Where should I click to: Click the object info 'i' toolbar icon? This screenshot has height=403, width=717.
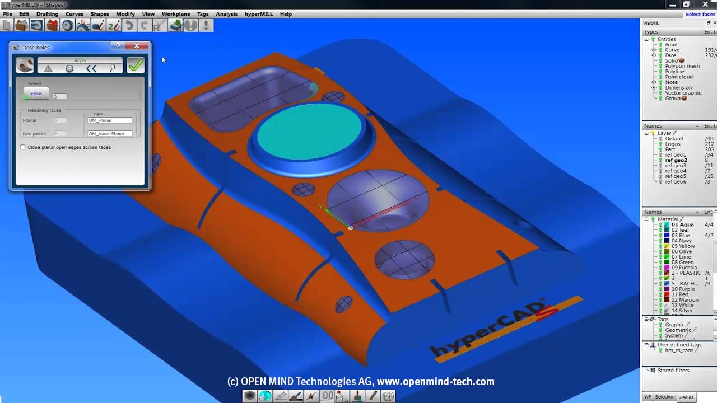point(98,25)
